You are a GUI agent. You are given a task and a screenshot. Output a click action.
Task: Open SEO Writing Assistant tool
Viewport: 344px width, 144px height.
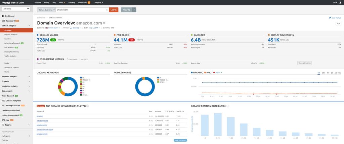coord(11,106)
